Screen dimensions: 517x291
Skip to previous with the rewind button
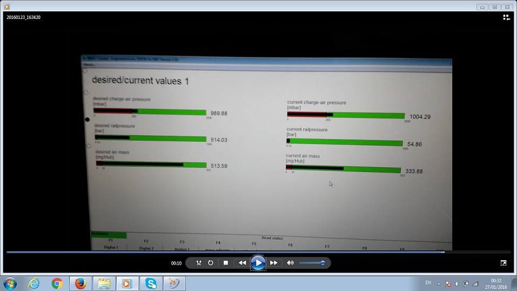242,263
